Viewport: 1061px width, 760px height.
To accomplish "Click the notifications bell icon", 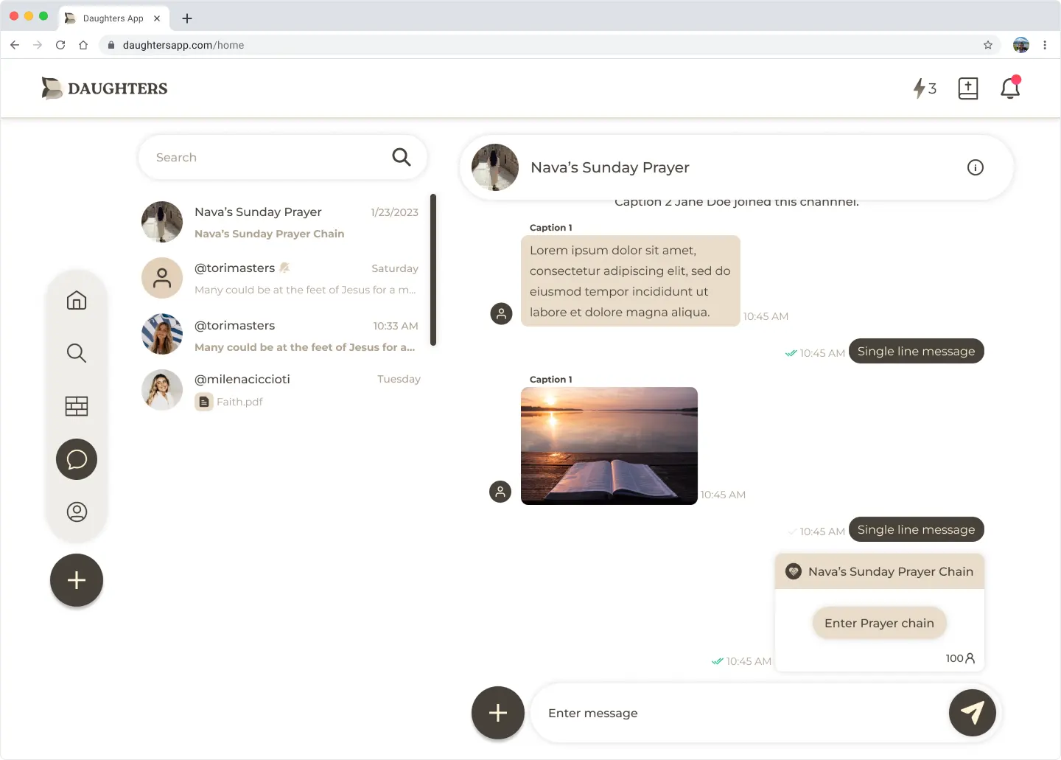I will (1010, 88).
